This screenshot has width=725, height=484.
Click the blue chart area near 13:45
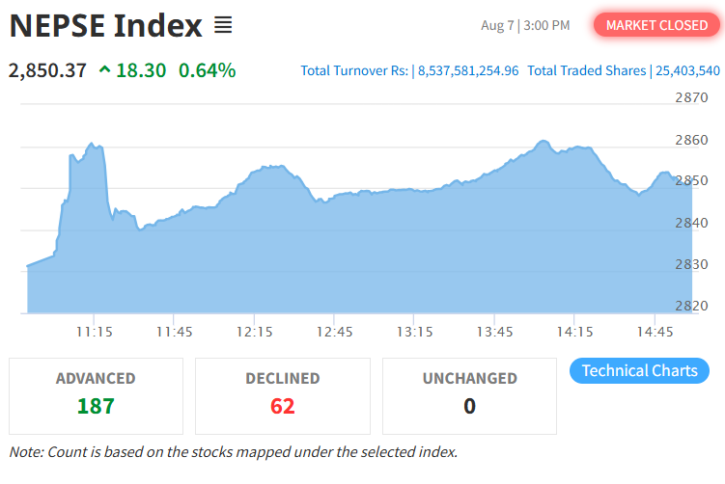tap(494, 245)
